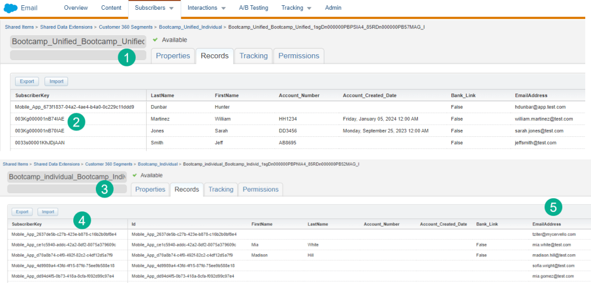
Task: Click the Salesforce cloud logo icon
Action: [10, 8]
